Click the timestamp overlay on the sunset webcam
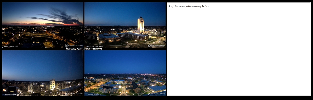This screenshot has height=100, width=313. pos(11,47)
